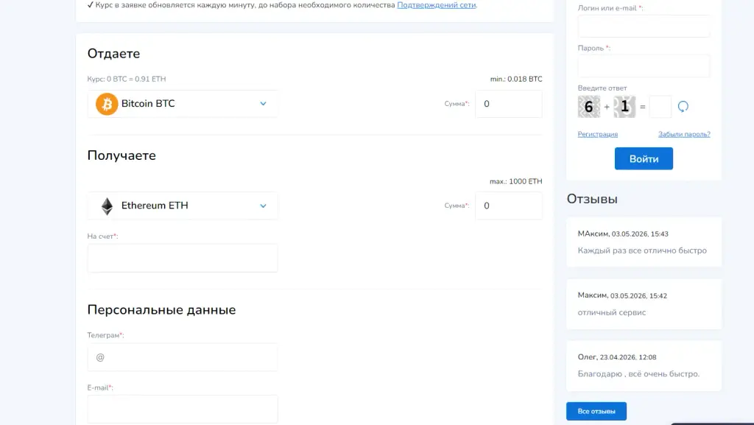Click reviewer line 'Олег, 23.04.2026, 12:08'
Screen dimensions: 754x425
click(617, 357)
